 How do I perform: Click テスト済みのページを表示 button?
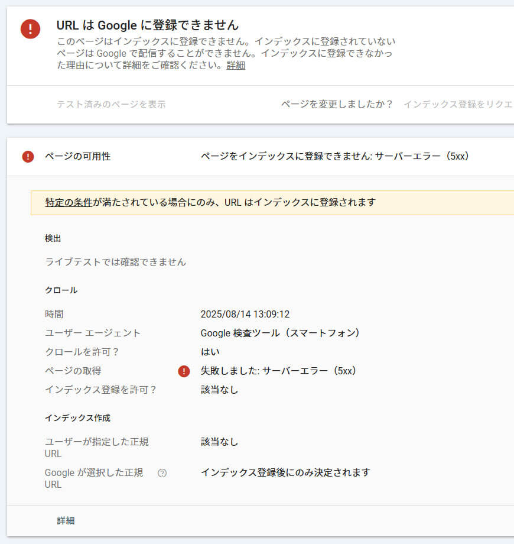point(111,105)
